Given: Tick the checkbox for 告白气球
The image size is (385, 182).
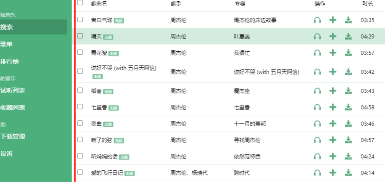Looking at the screenshot, I should pos(80,20).
